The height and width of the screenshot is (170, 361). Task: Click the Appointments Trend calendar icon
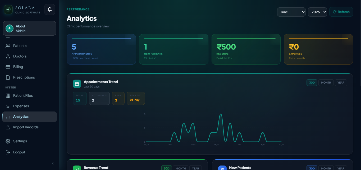[x=77, y=84]
